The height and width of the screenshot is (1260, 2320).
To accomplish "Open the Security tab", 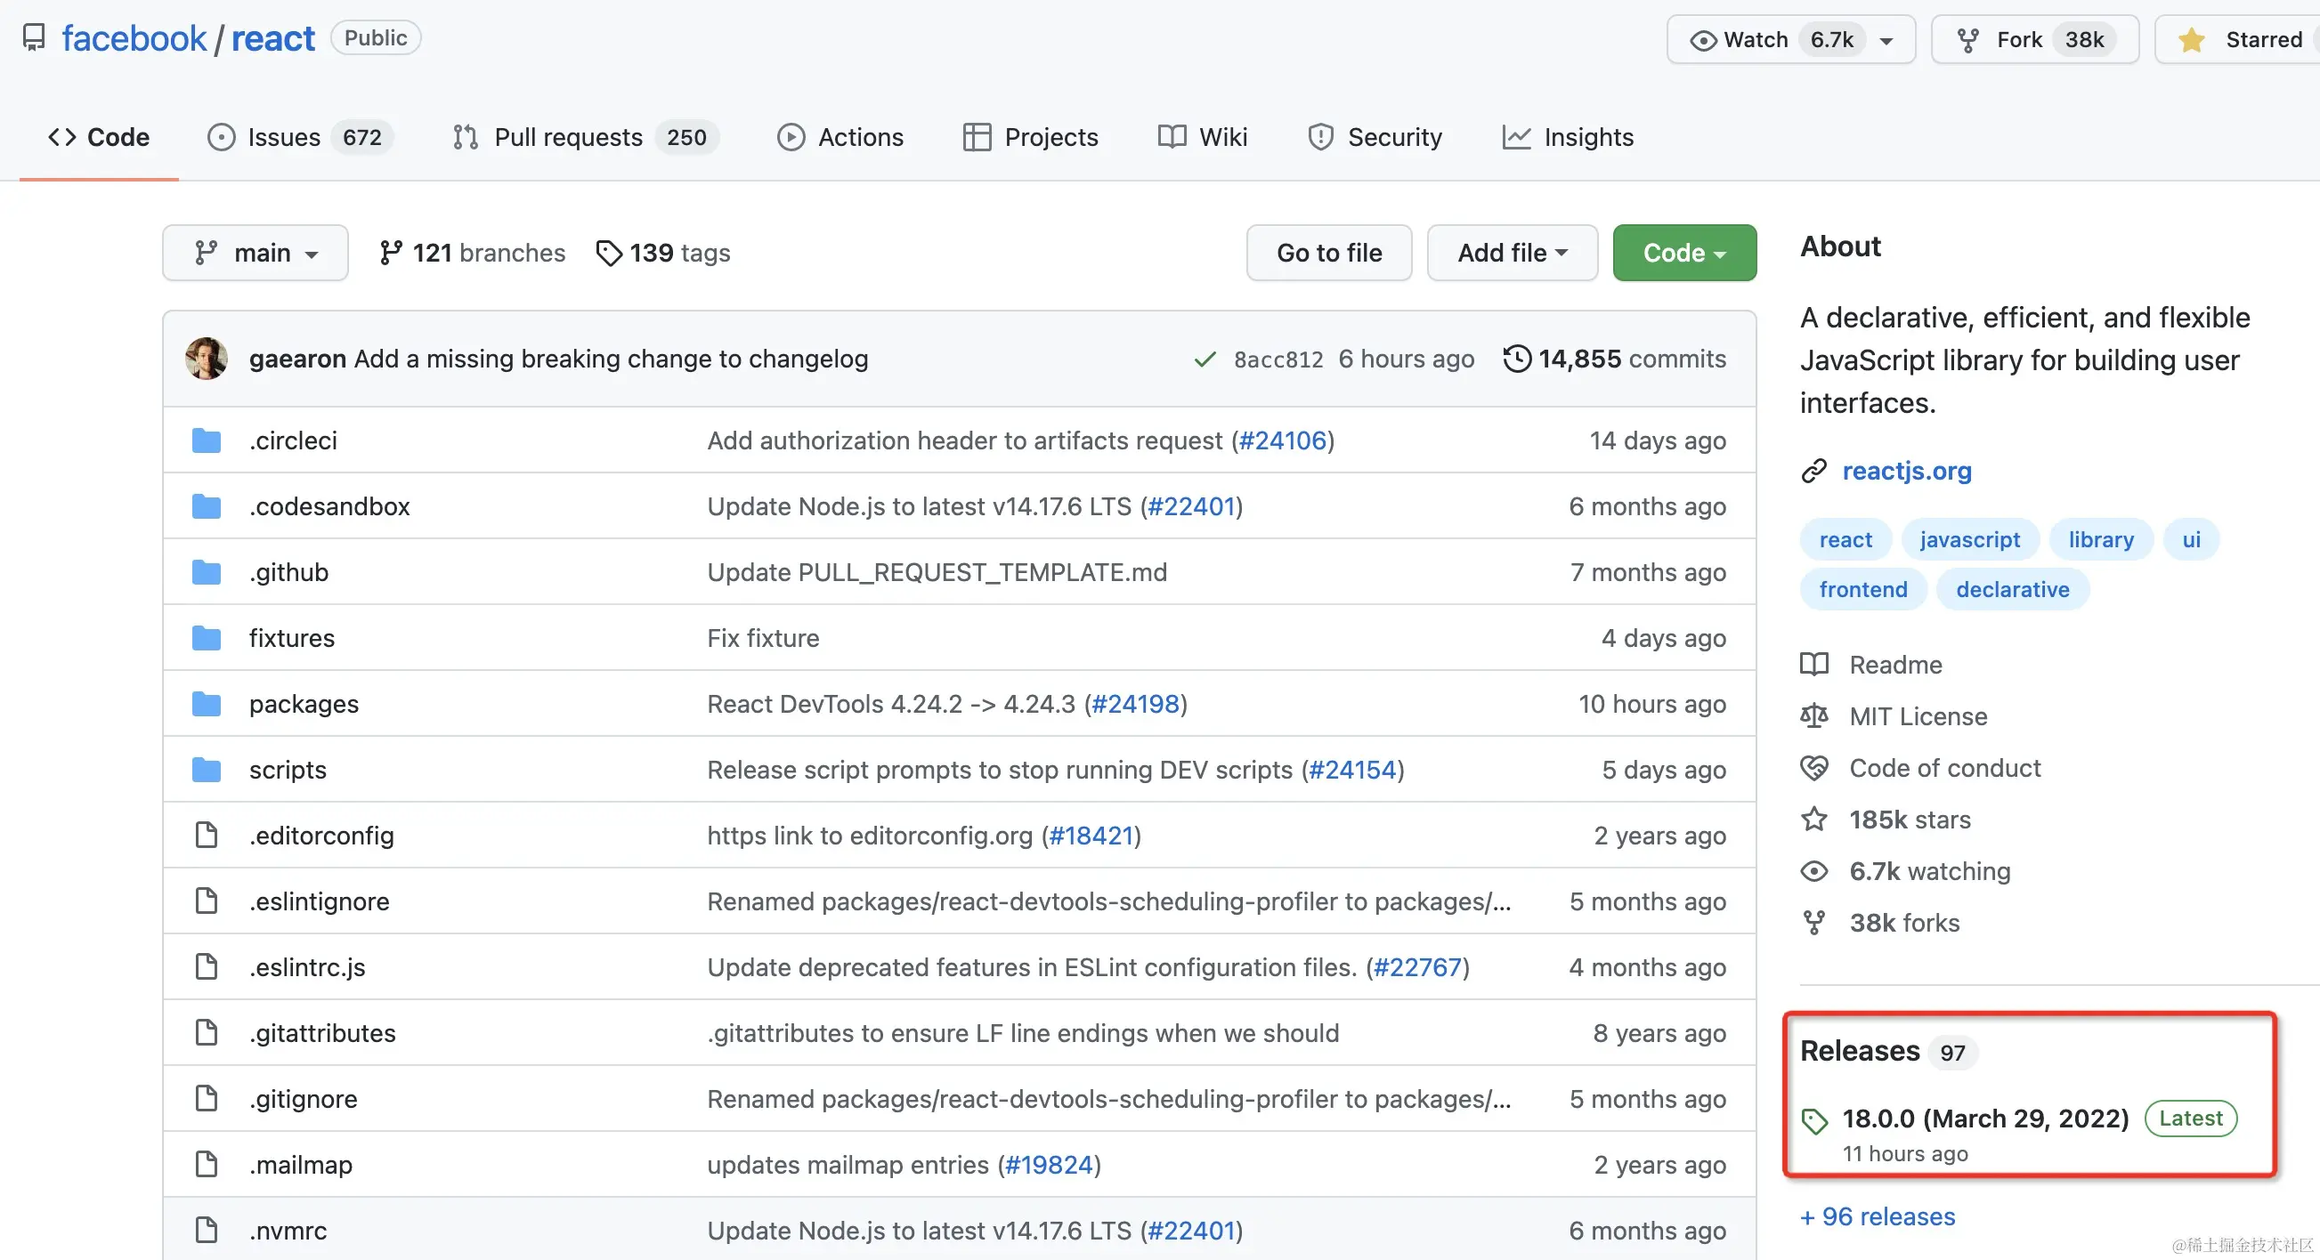I will click(1375, 137).
